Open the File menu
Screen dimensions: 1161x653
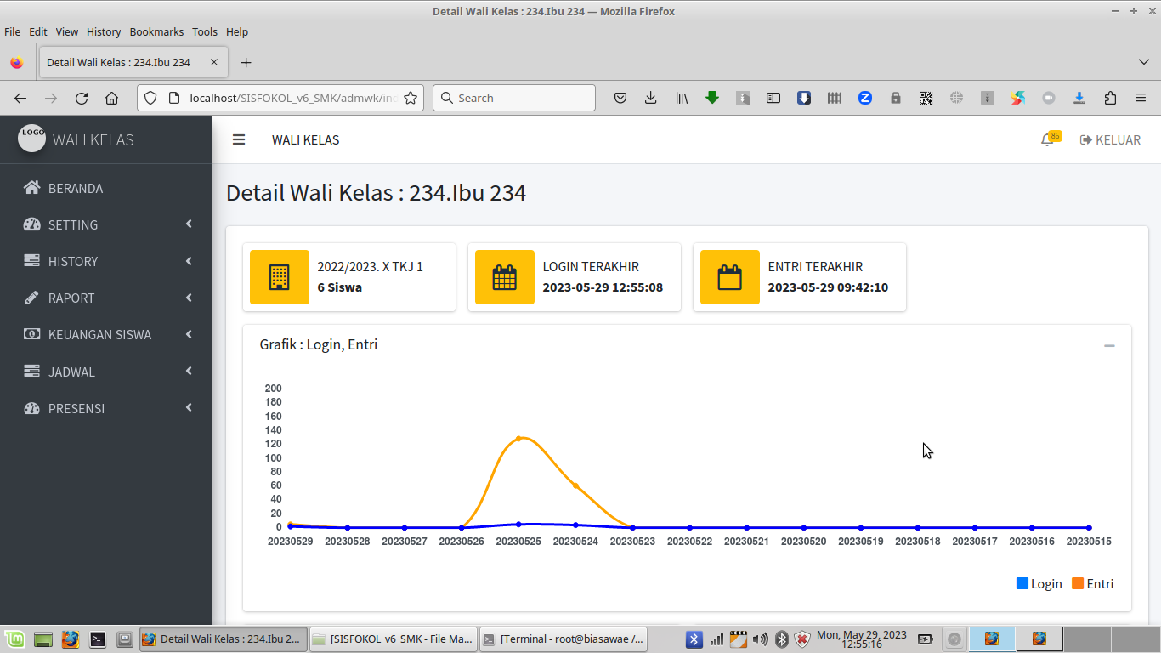pos(12,31)
